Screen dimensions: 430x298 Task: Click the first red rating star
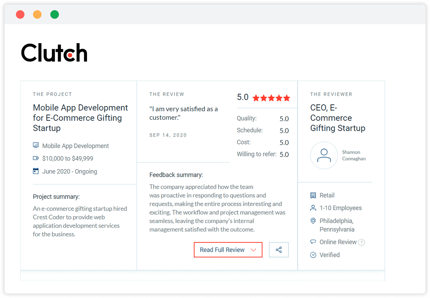tap(255, 98)
